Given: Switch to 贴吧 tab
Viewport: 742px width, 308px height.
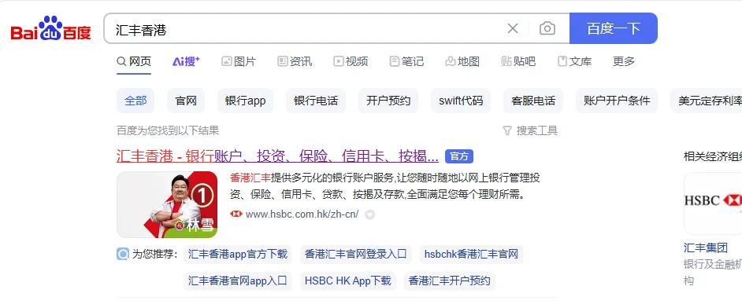Looking at the screenshot, I should tap(518, 61).
